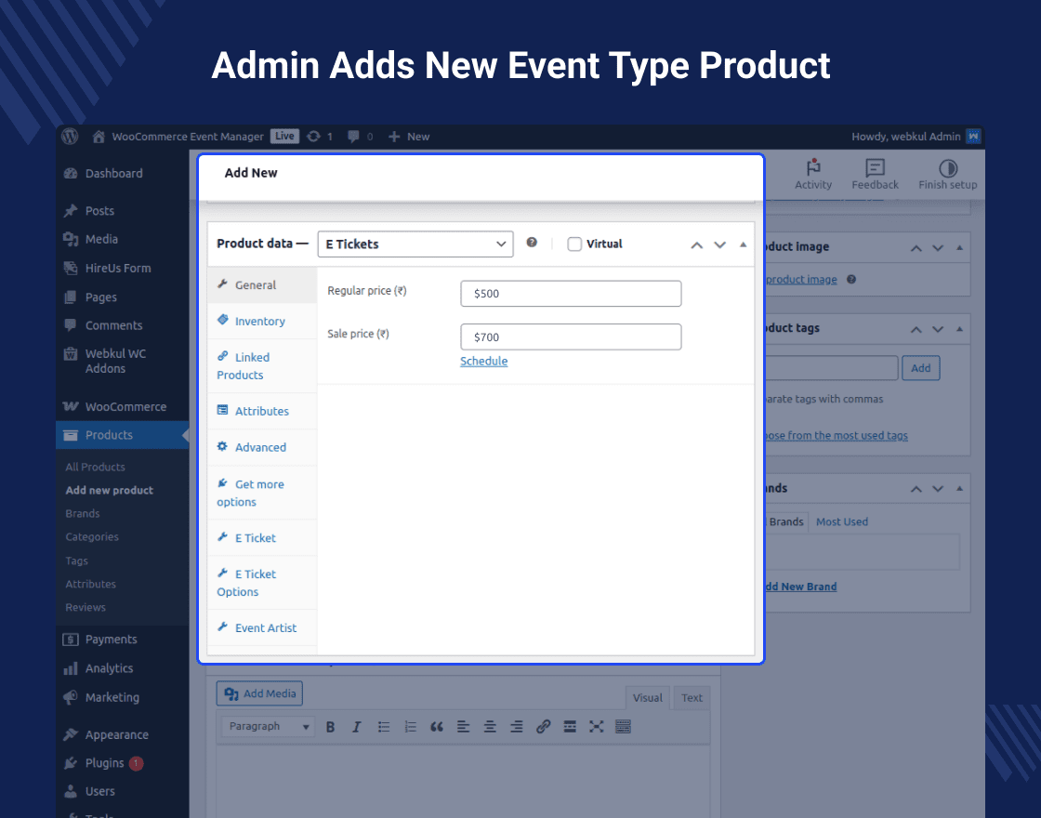Collapse the Product data panel

743,244
